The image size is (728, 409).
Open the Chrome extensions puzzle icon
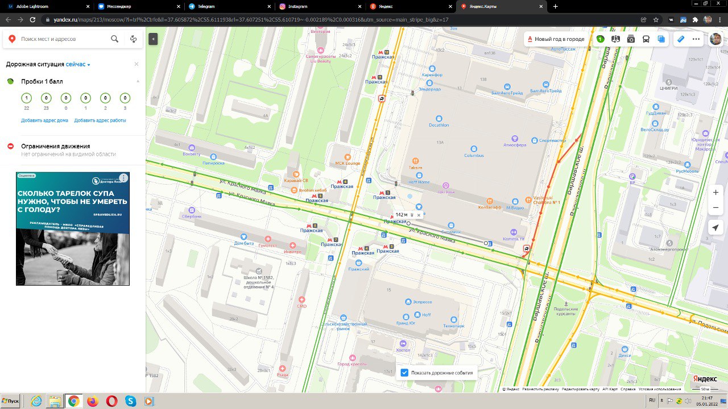pos(695,19)
